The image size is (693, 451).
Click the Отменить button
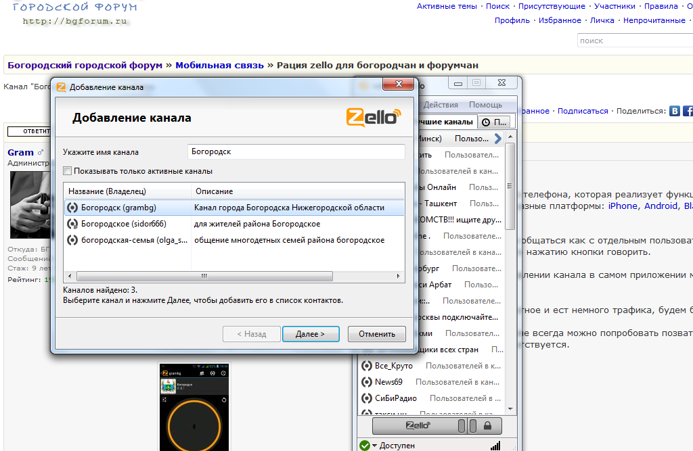point(376,334)
